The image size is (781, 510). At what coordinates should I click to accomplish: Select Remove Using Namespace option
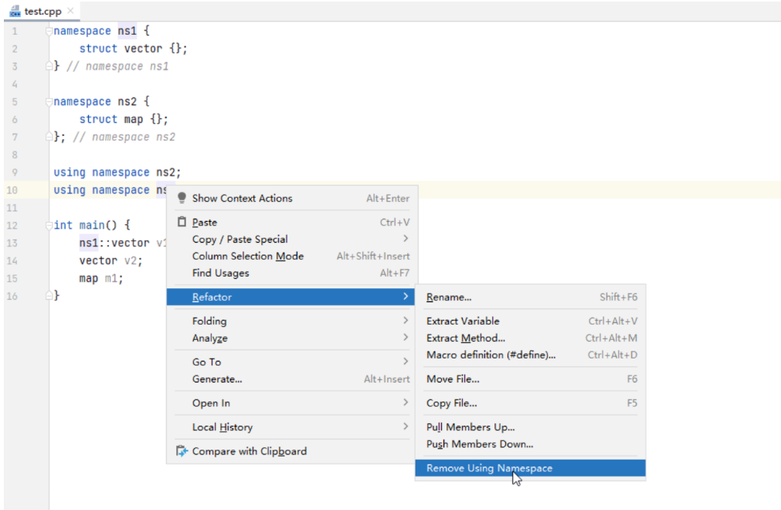coord(489,468)
